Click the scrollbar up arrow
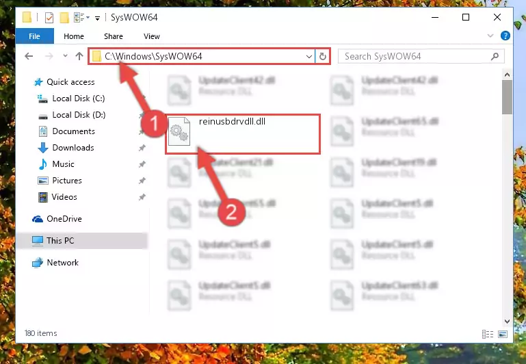 508,75
